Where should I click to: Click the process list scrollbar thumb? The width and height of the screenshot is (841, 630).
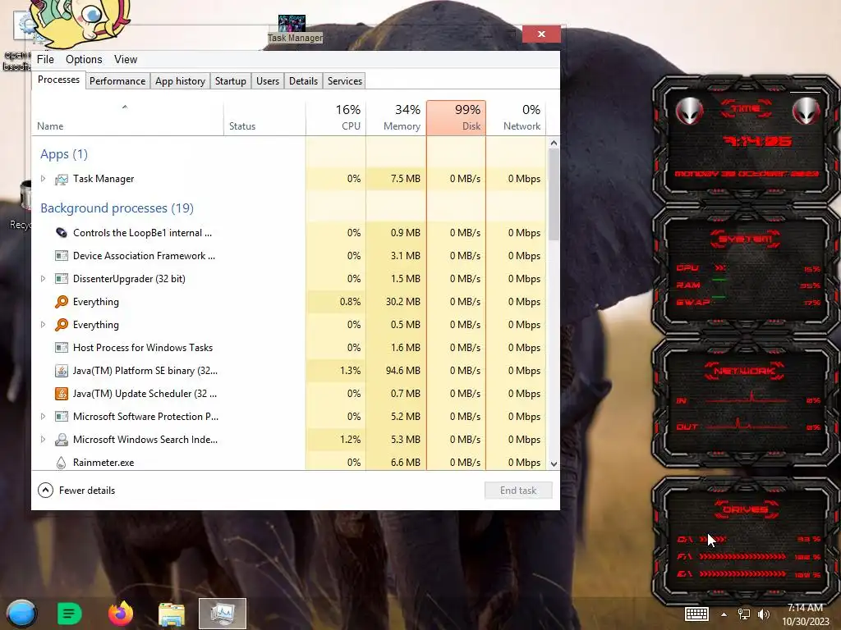pos(554,194)
